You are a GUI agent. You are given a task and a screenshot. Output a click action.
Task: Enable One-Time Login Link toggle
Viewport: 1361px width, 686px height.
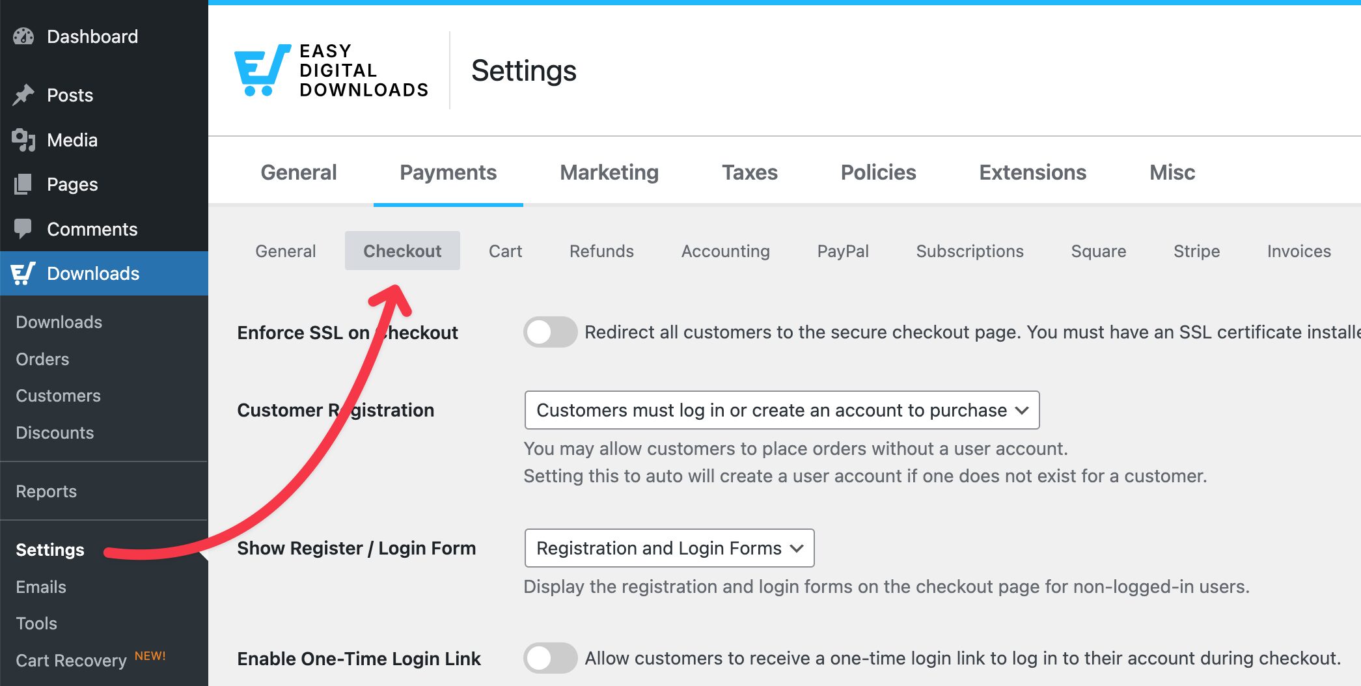pyautogui.click(x=550, y=658)
